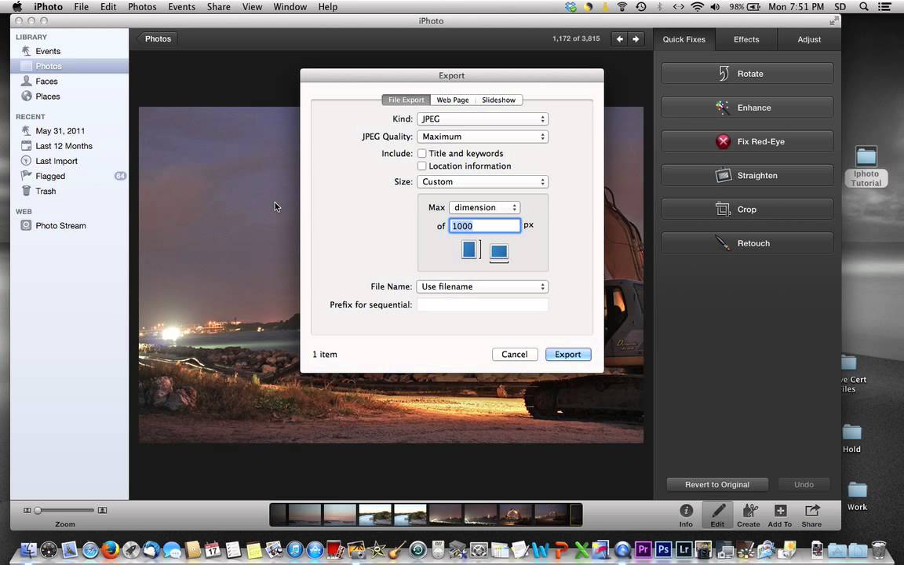Open Safari in the dock
This screenshot has width=904, height=565.
coord(90,550)
